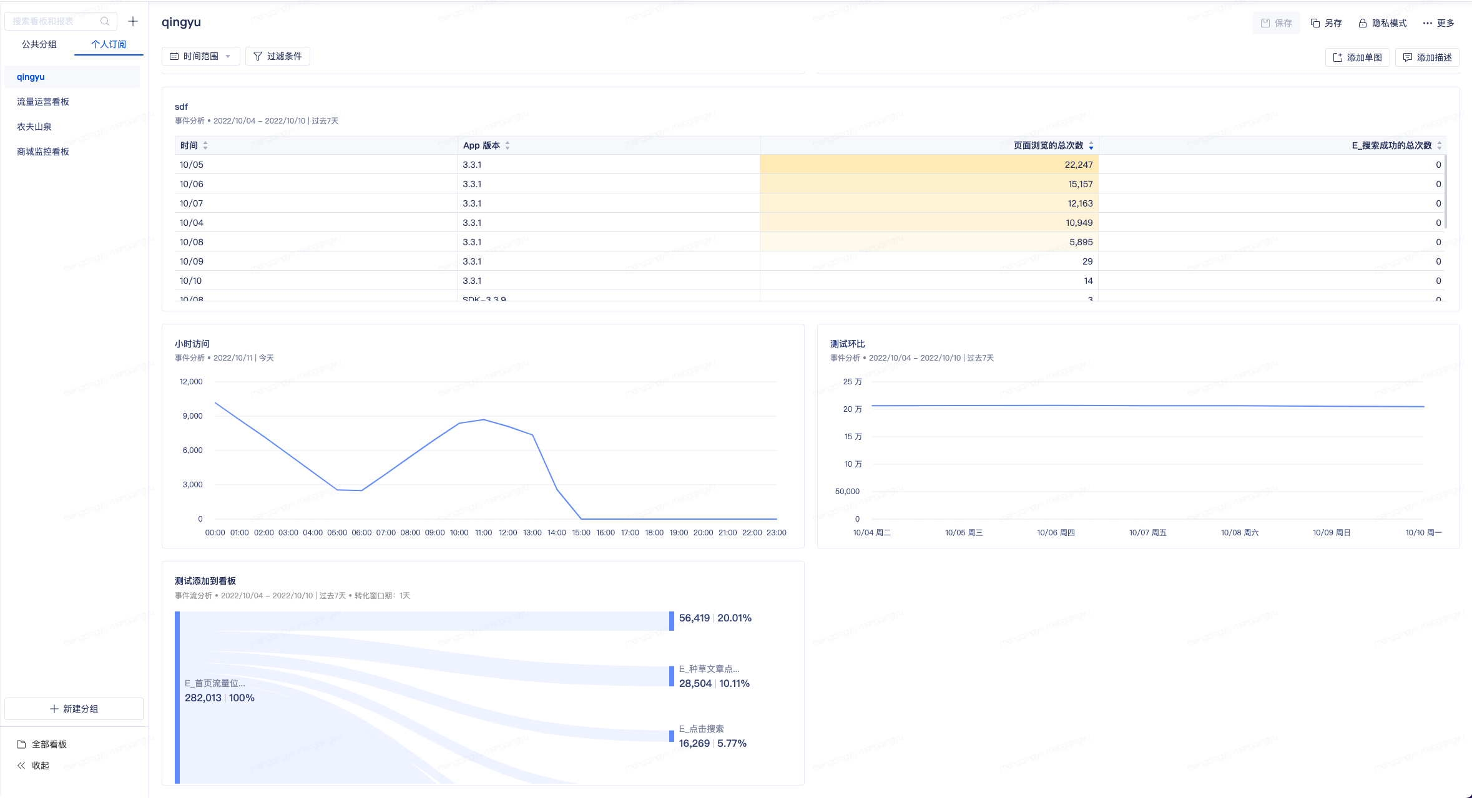The width and height of the screenshot is (1472, 798).
Task: Click the 测试添加到看板 chart title
Action: tap(205, 581)
